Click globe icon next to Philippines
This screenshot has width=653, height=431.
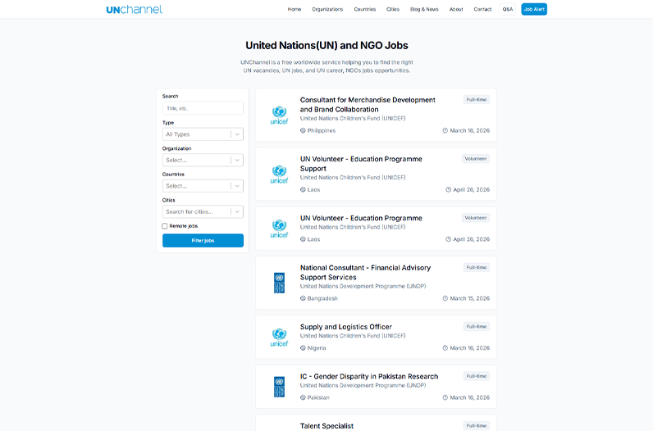[303, 130]
